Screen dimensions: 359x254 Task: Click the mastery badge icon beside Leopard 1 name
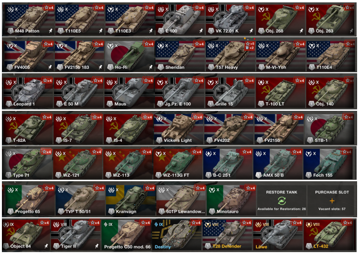(9, 104)
